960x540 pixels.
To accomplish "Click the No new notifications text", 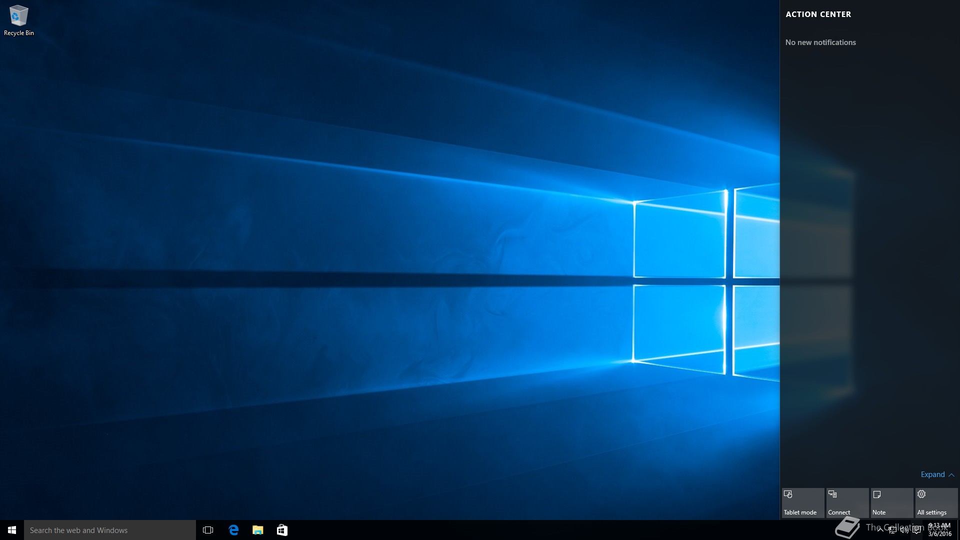I will (x=820, y=42).
